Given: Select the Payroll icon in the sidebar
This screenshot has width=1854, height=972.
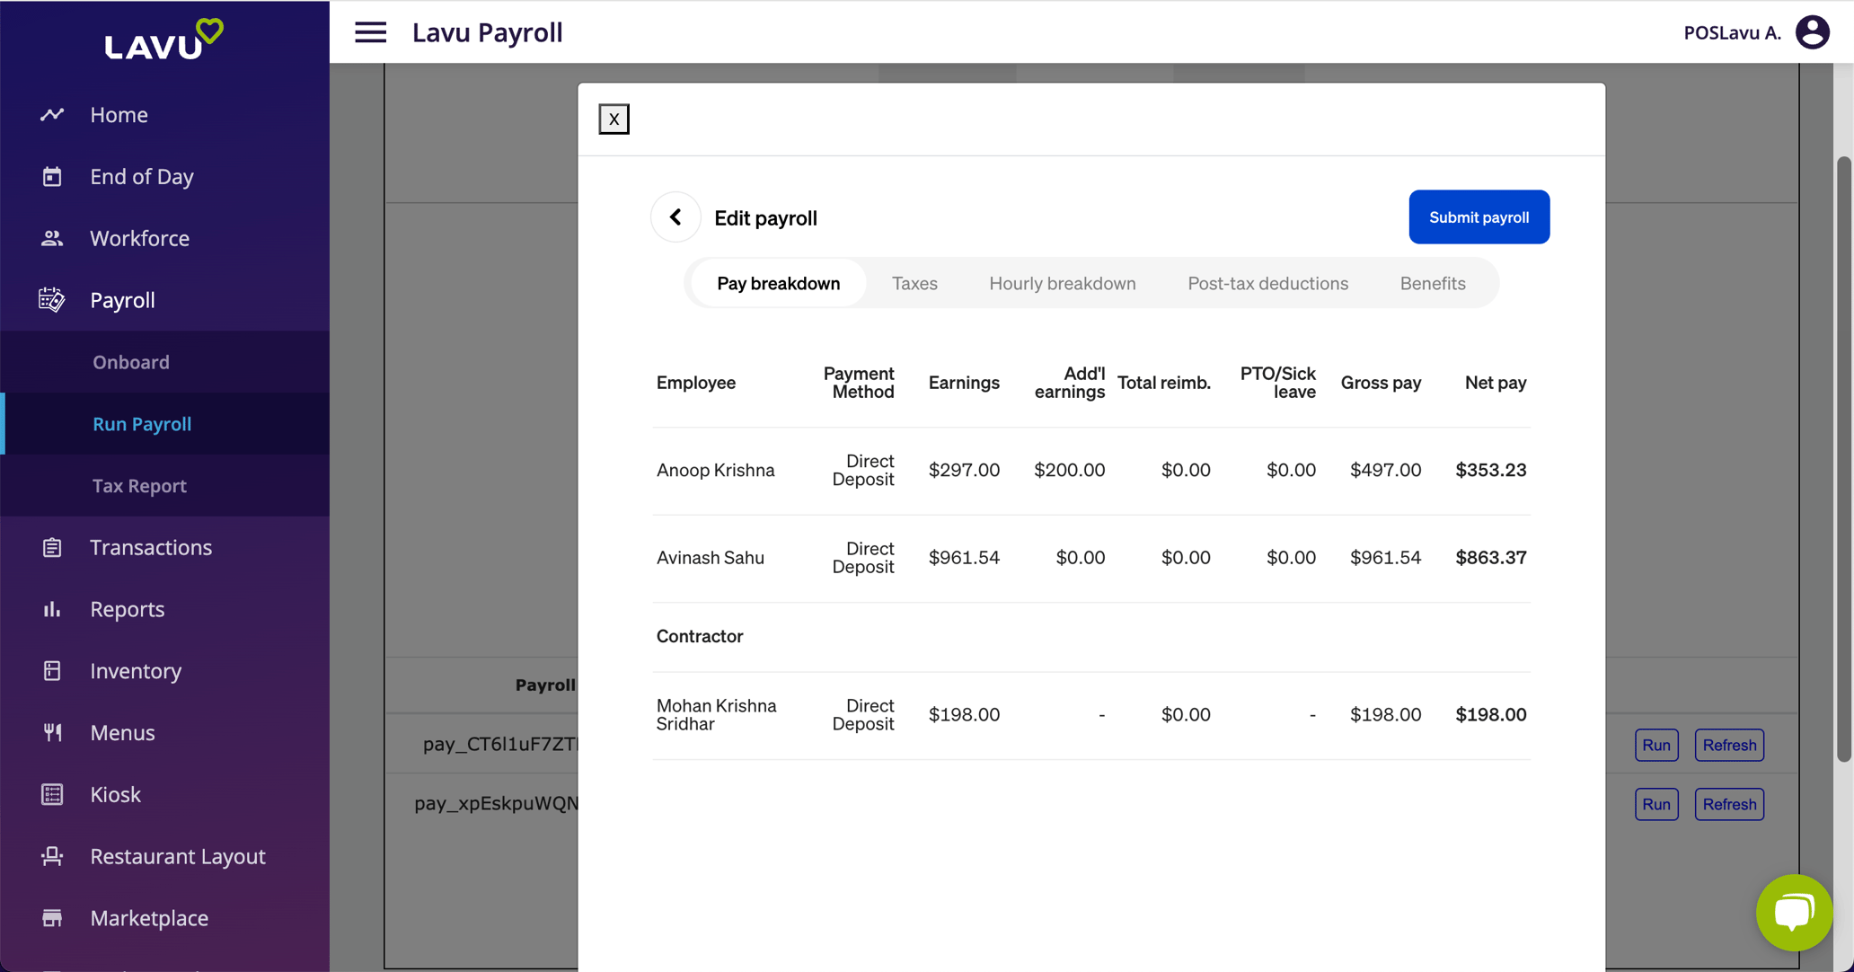Looking at the screenshot, I should (x=51, y=300).
